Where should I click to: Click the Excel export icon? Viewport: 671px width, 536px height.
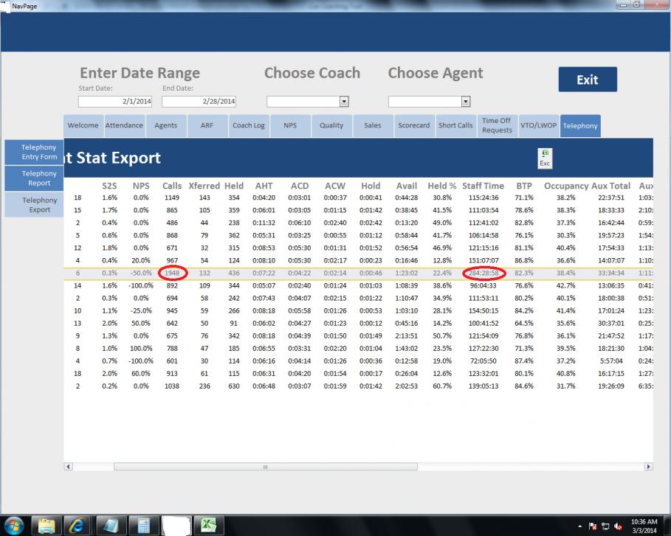[x=544, y=157]
